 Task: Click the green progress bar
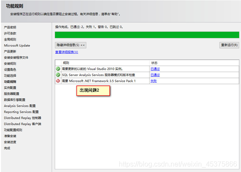click(x=147, y=35)
